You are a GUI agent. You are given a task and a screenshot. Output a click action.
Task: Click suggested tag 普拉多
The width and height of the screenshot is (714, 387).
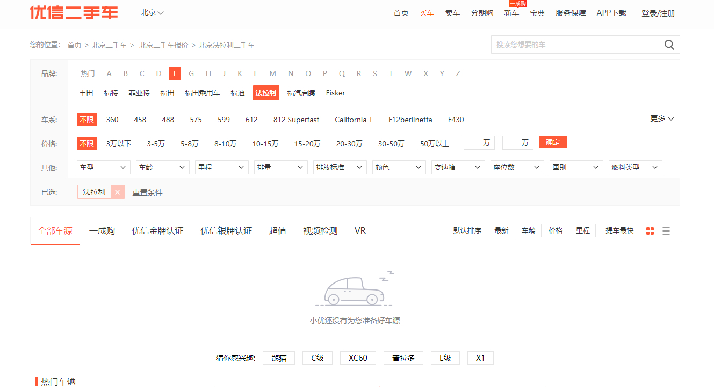coord(403,358)
